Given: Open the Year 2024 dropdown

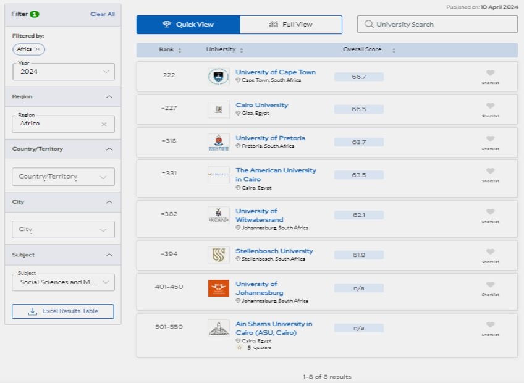Looking at the screenshot, I should coord(63,72).
